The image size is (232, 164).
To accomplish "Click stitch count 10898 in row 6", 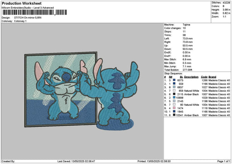I will pyautogui.click(x=180, y=98).
